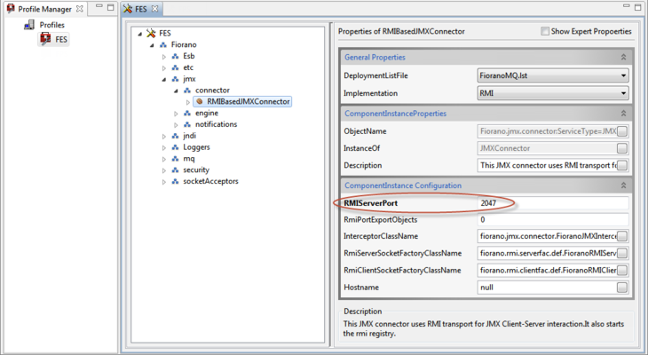The height and width of the screenshot is (355, 648).
Task: Maximize the FES editor pane
Action: [637, 7]
